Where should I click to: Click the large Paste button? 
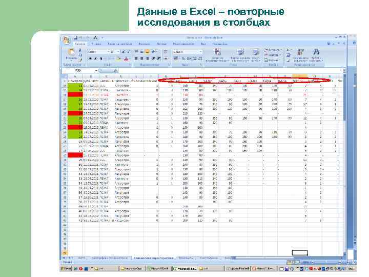(x=71, y=54)
